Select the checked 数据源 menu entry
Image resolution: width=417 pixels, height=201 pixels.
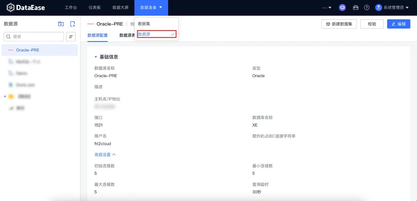[156, 34]
